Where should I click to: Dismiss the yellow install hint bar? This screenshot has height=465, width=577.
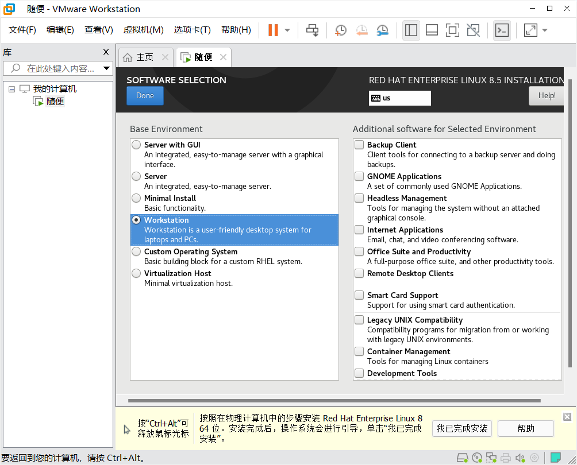coord(567,417)
